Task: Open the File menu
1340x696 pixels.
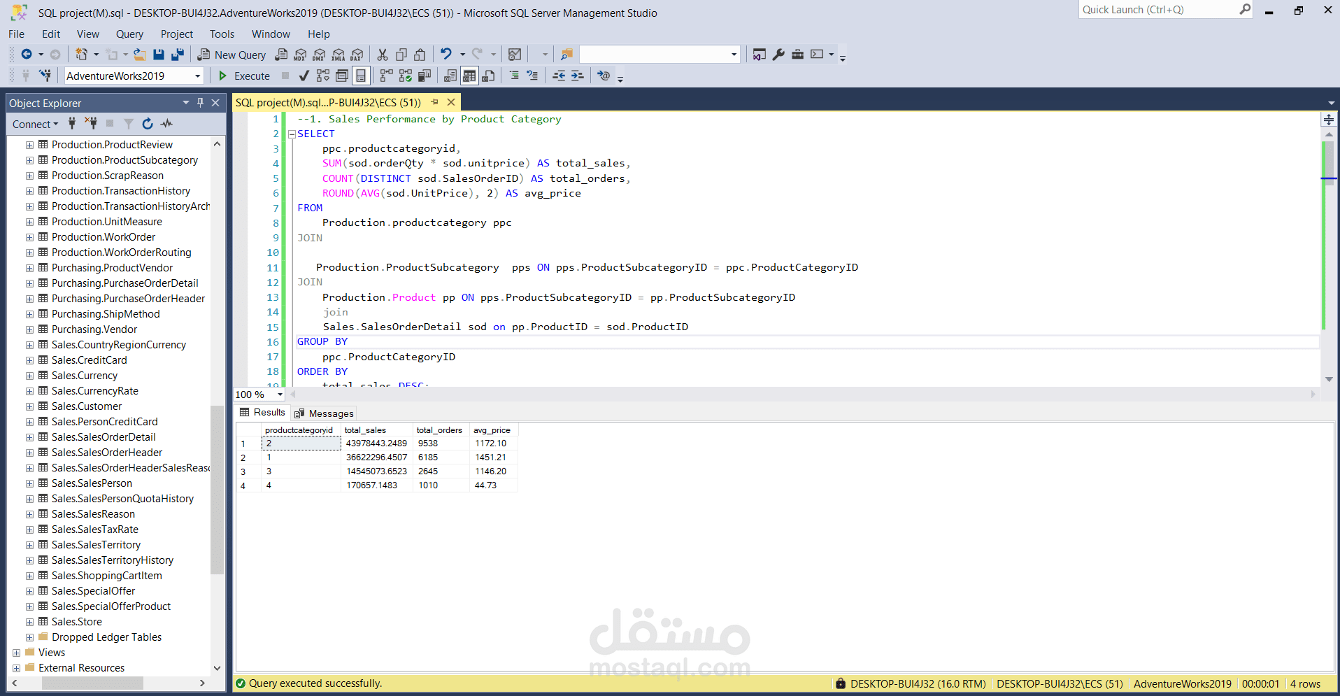Action: click(x=16, y=34)
